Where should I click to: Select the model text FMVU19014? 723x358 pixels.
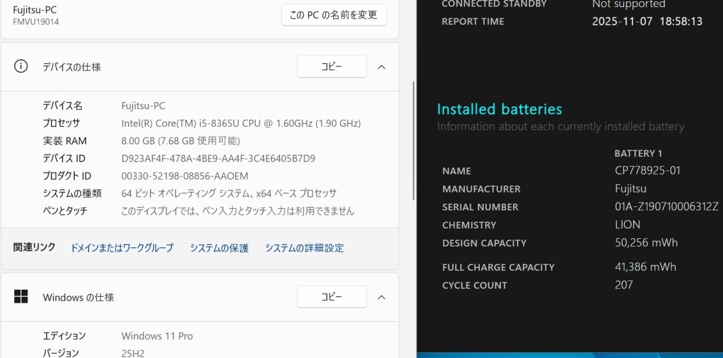pos(36,21)
